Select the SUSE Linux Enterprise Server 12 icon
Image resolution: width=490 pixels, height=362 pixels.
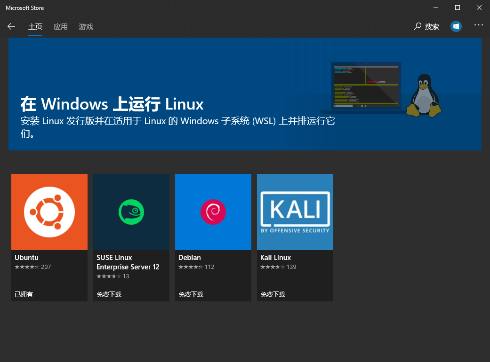point(131,212)
